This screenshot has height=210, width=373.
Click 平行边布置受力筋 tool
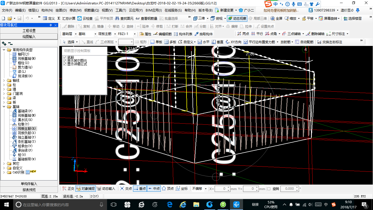coord(259,42)
